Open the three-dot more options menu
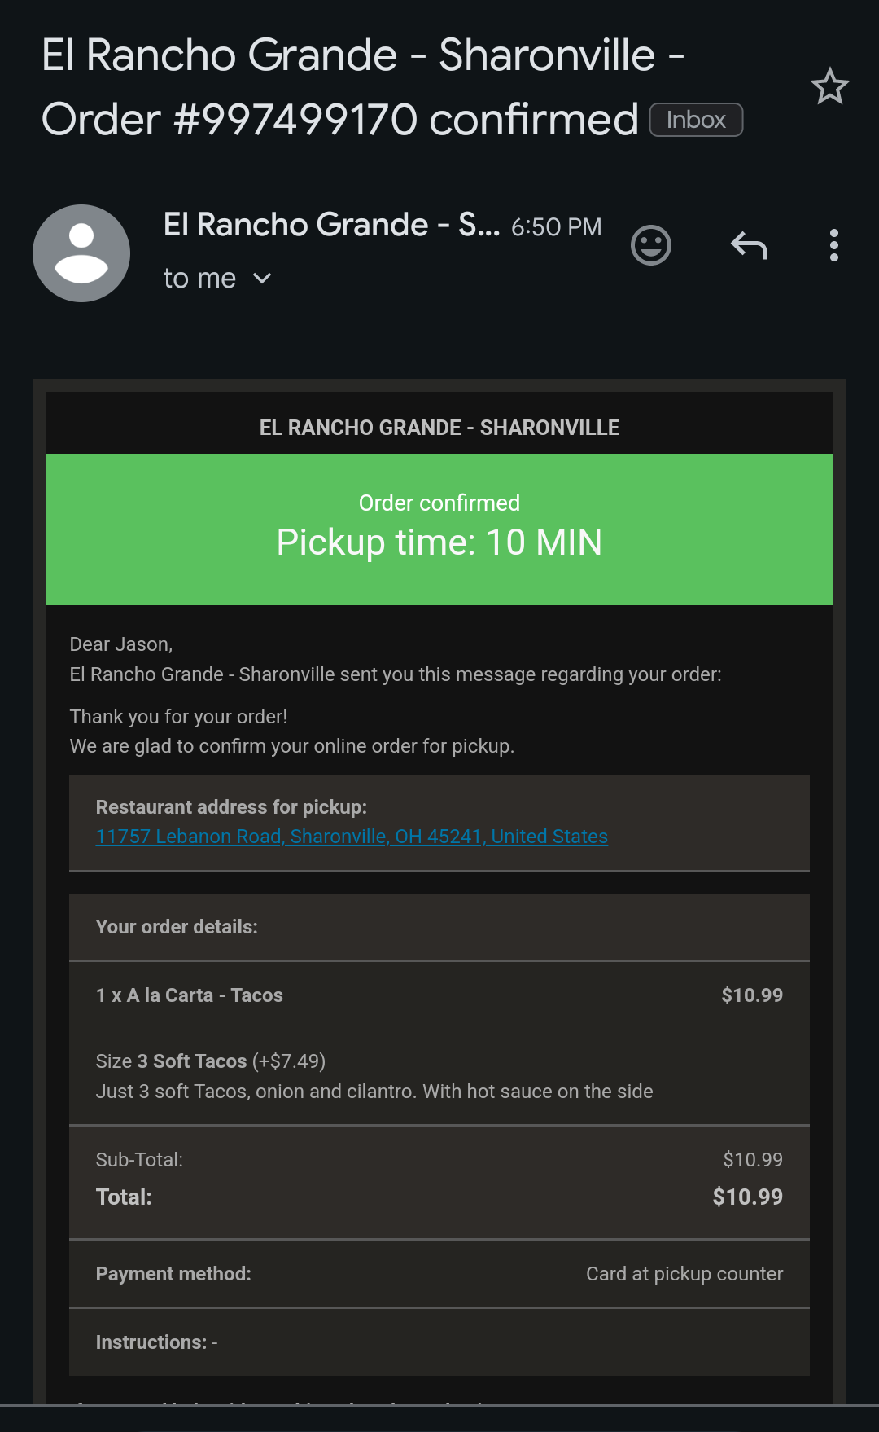Image resolution: width=879 pixels, height=1432 pixels. tap(833, 245)
